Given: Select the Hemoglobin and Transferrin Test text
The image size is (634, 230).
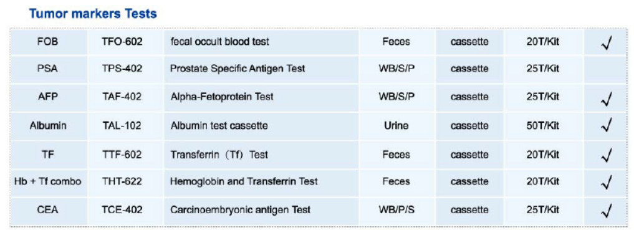Looking at the screenshot, I should click(x=244, y=182).
